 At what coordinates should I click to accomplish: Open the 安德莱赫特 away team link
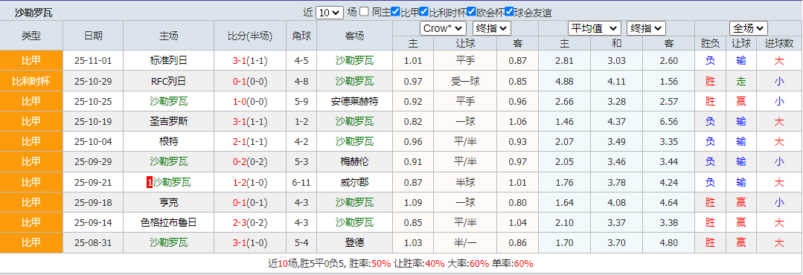[x=354, y=101]
